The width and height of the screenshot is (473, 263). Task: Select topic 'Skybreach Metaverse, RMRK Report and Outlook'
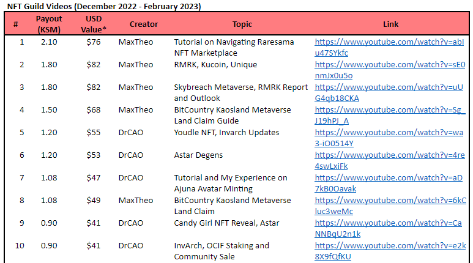click(x=240, y=92)
